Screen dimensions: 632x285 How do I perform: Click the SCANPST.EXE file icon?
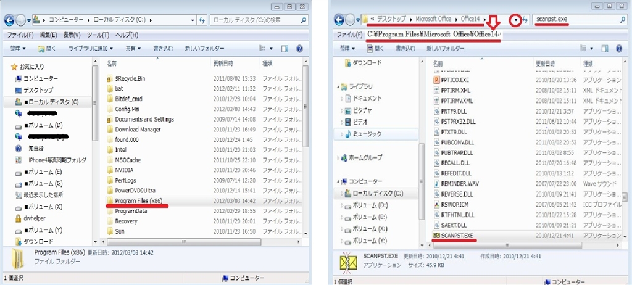[x=436, y=235]
